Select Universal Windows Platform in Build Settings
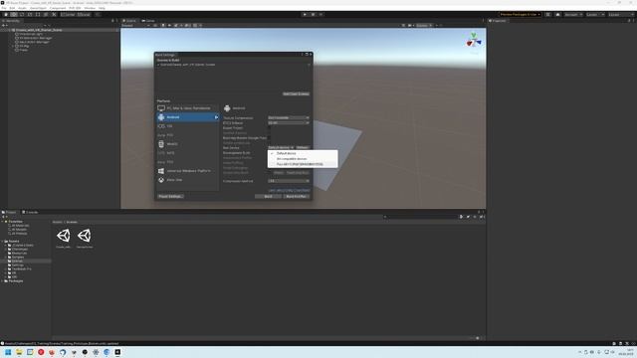Viewport: 637px width, 358px height. pos(188,170)
